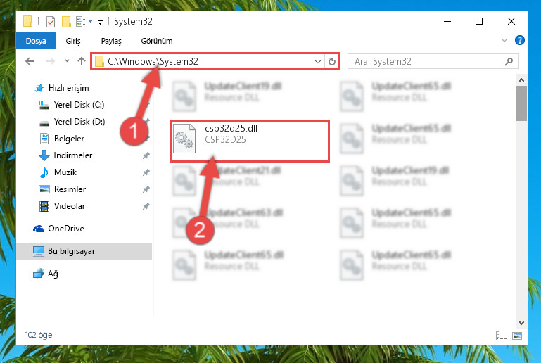The image size is (541, 363).
Task: Switch to Large icons view in status bar
Action: 517,336
